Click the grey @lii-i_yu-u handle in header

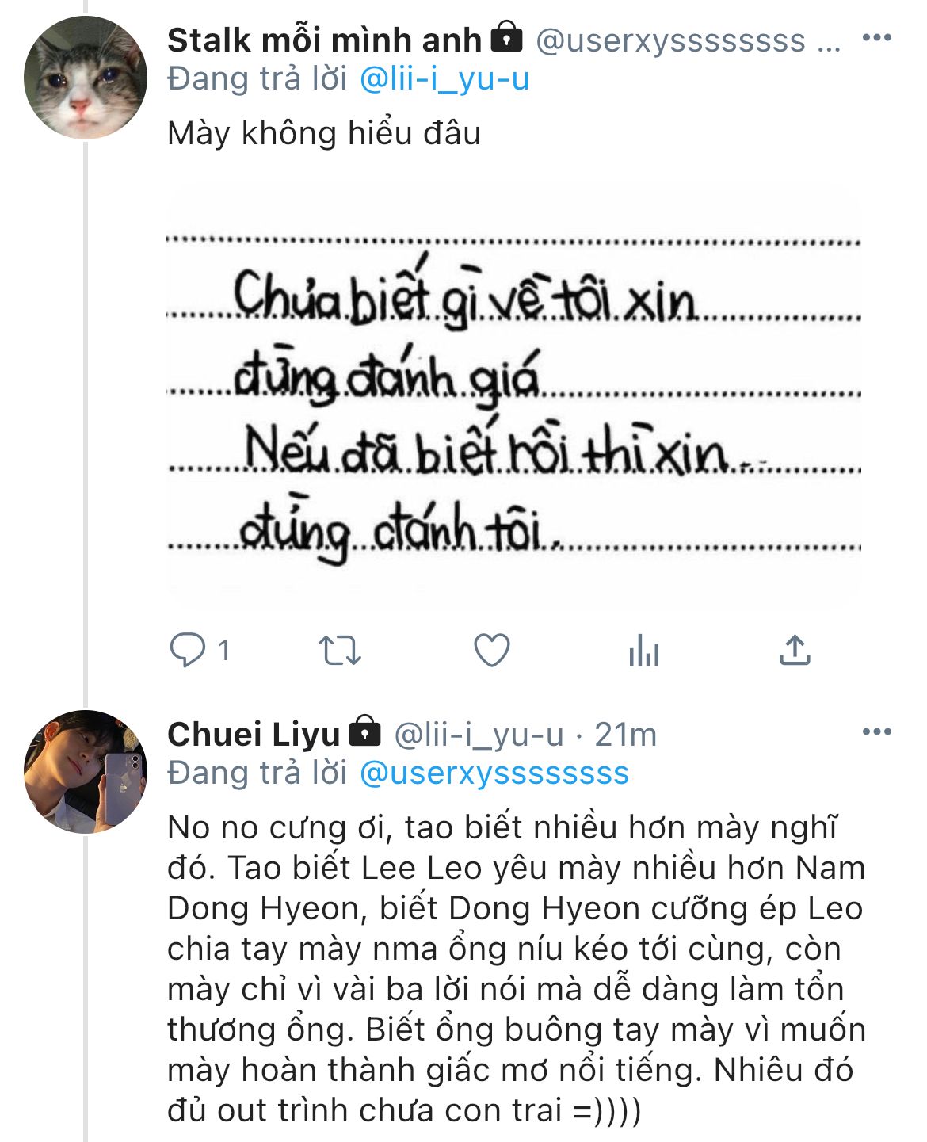(479, 735)
